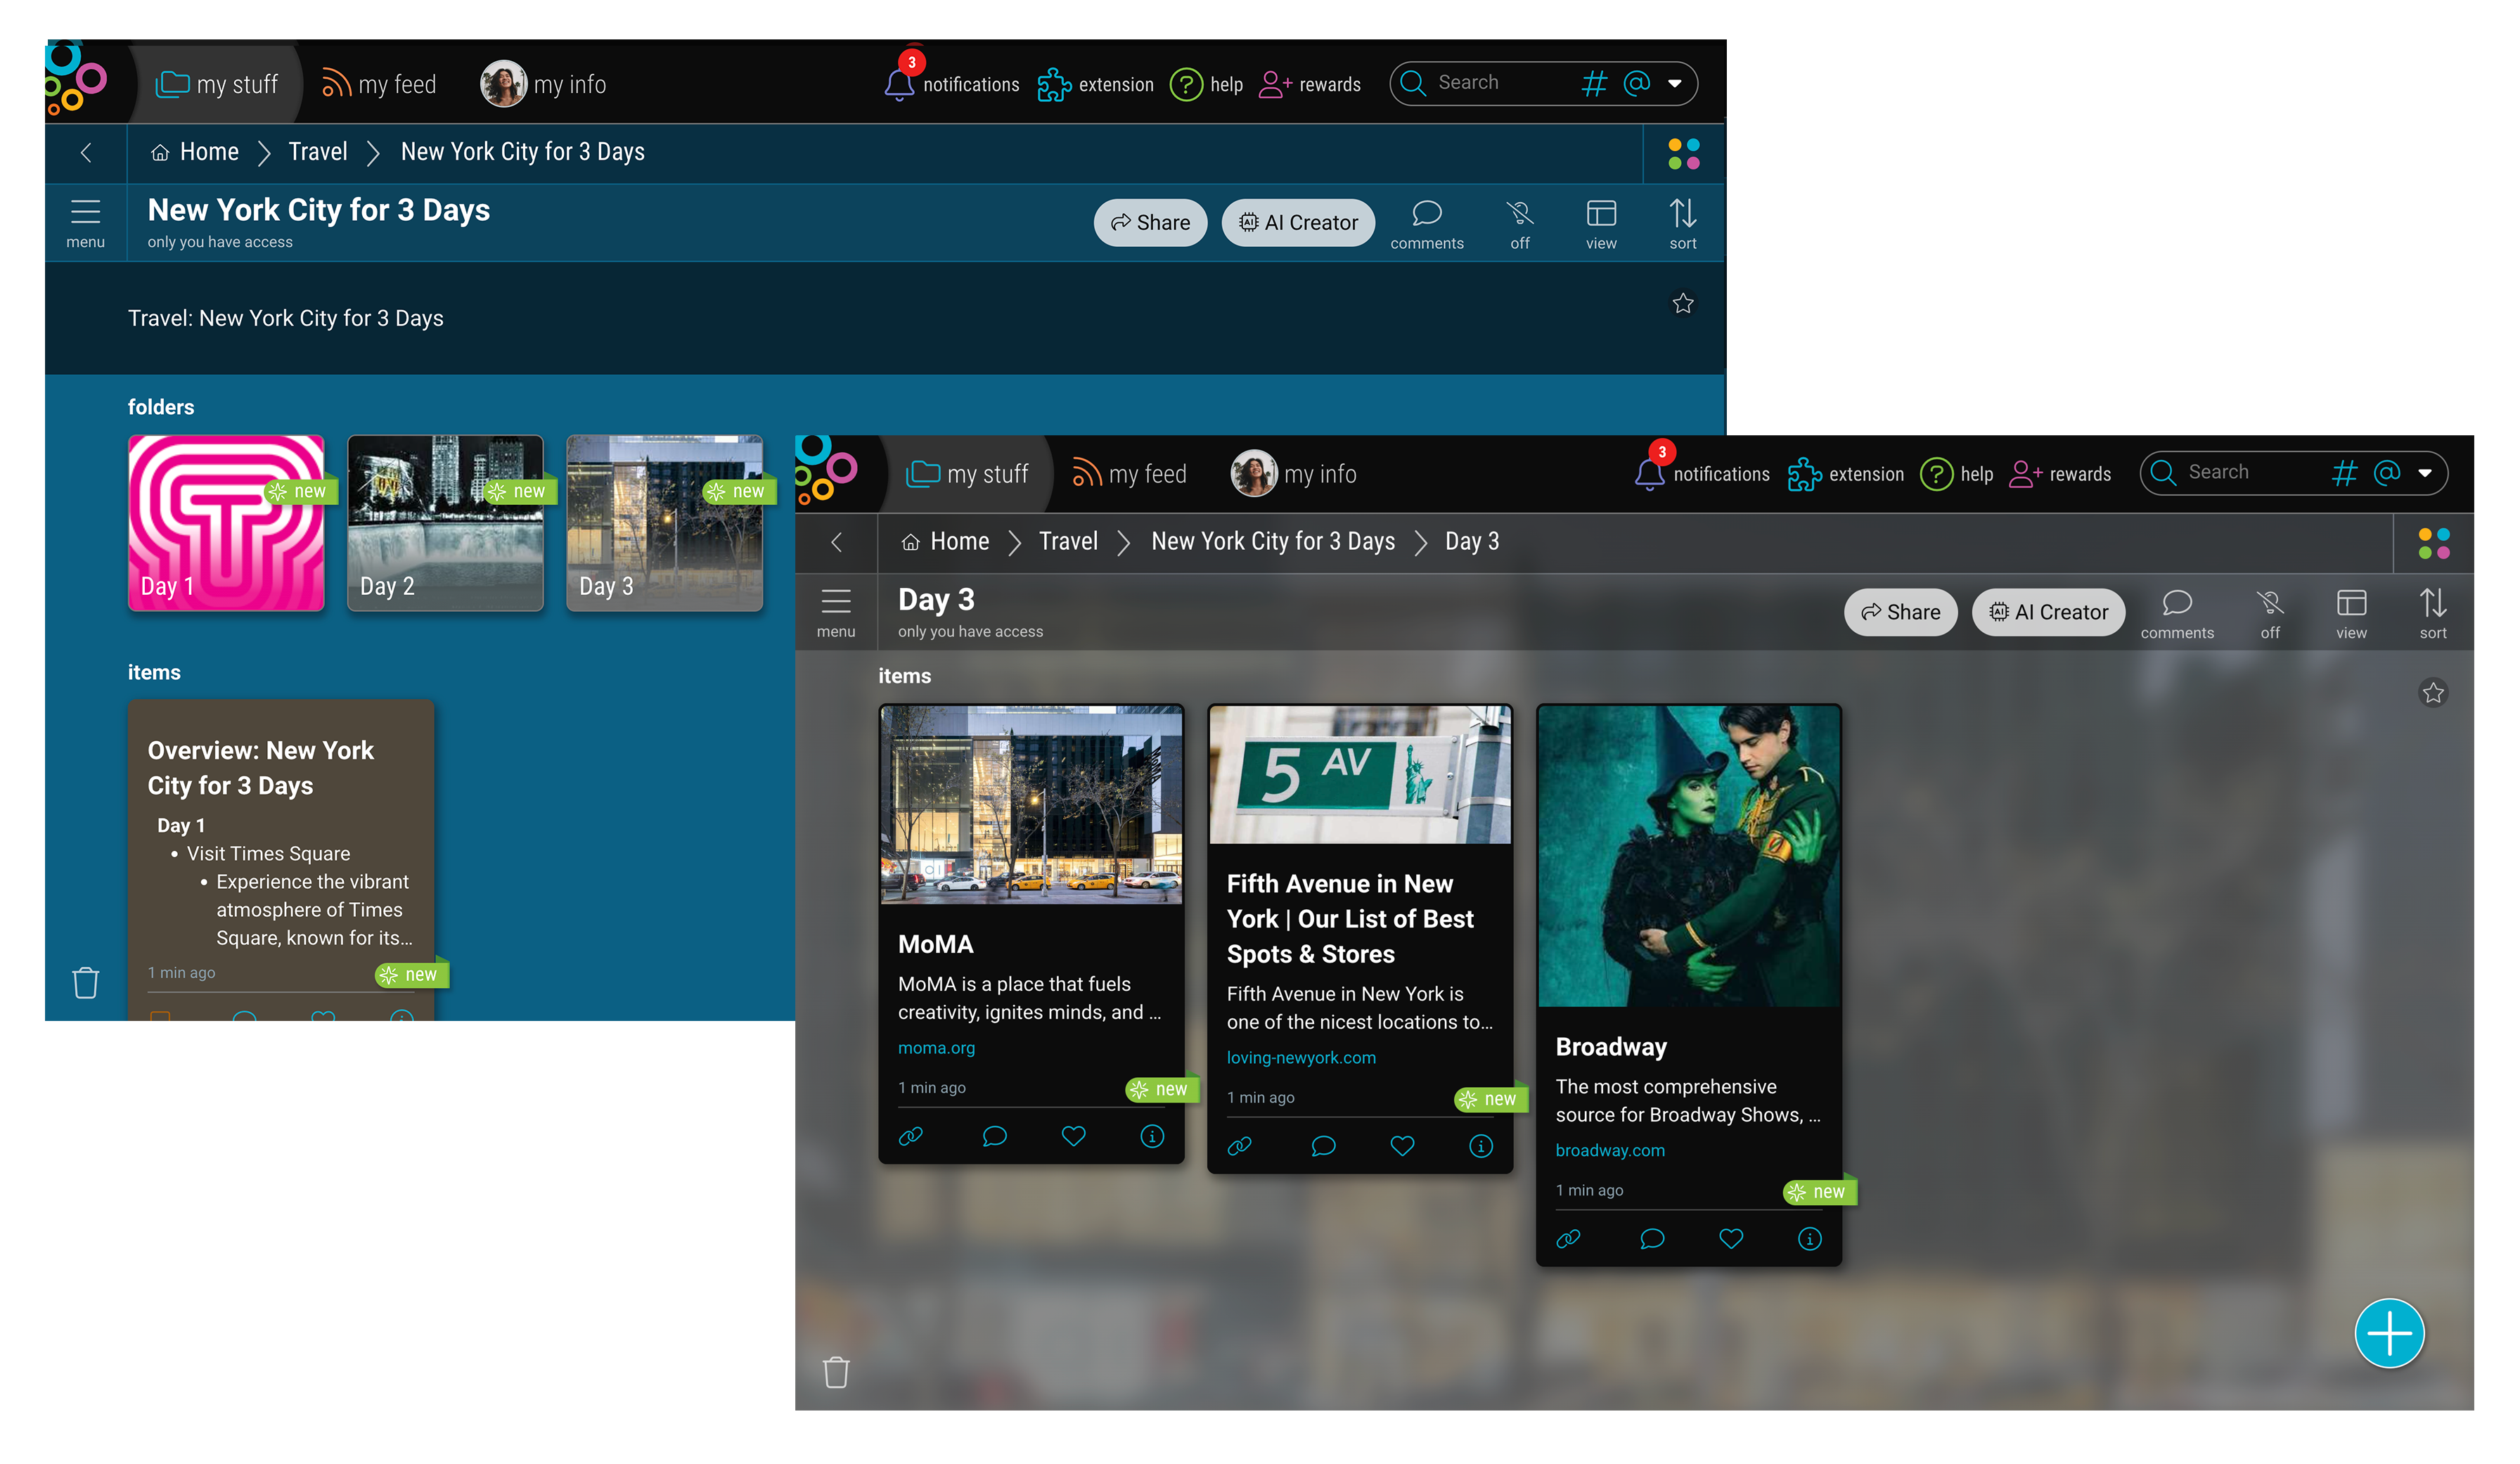The height and width of the screenshot is (1464, 2520).
Task: Open hamburger menu in back New York window
Action: 85,223
